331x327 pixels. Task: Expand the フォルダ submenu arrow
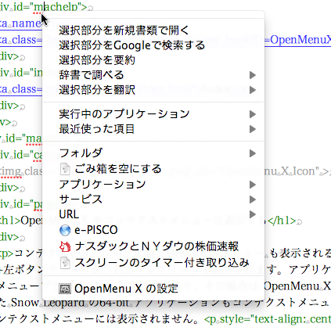(x=252, y=153)
